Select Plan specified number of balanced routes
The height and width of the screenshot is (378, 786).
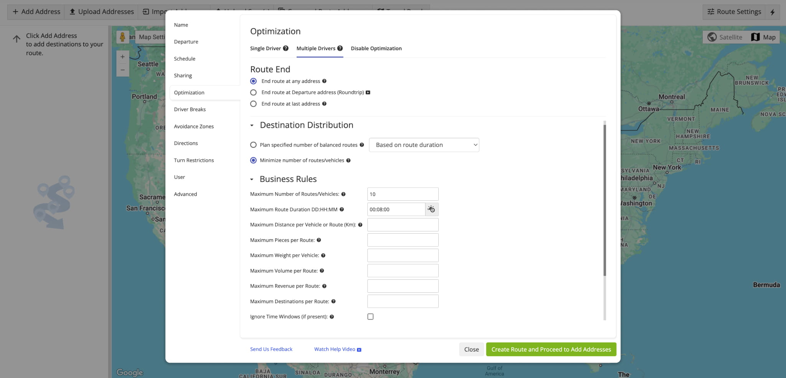[x=253, y=145]
